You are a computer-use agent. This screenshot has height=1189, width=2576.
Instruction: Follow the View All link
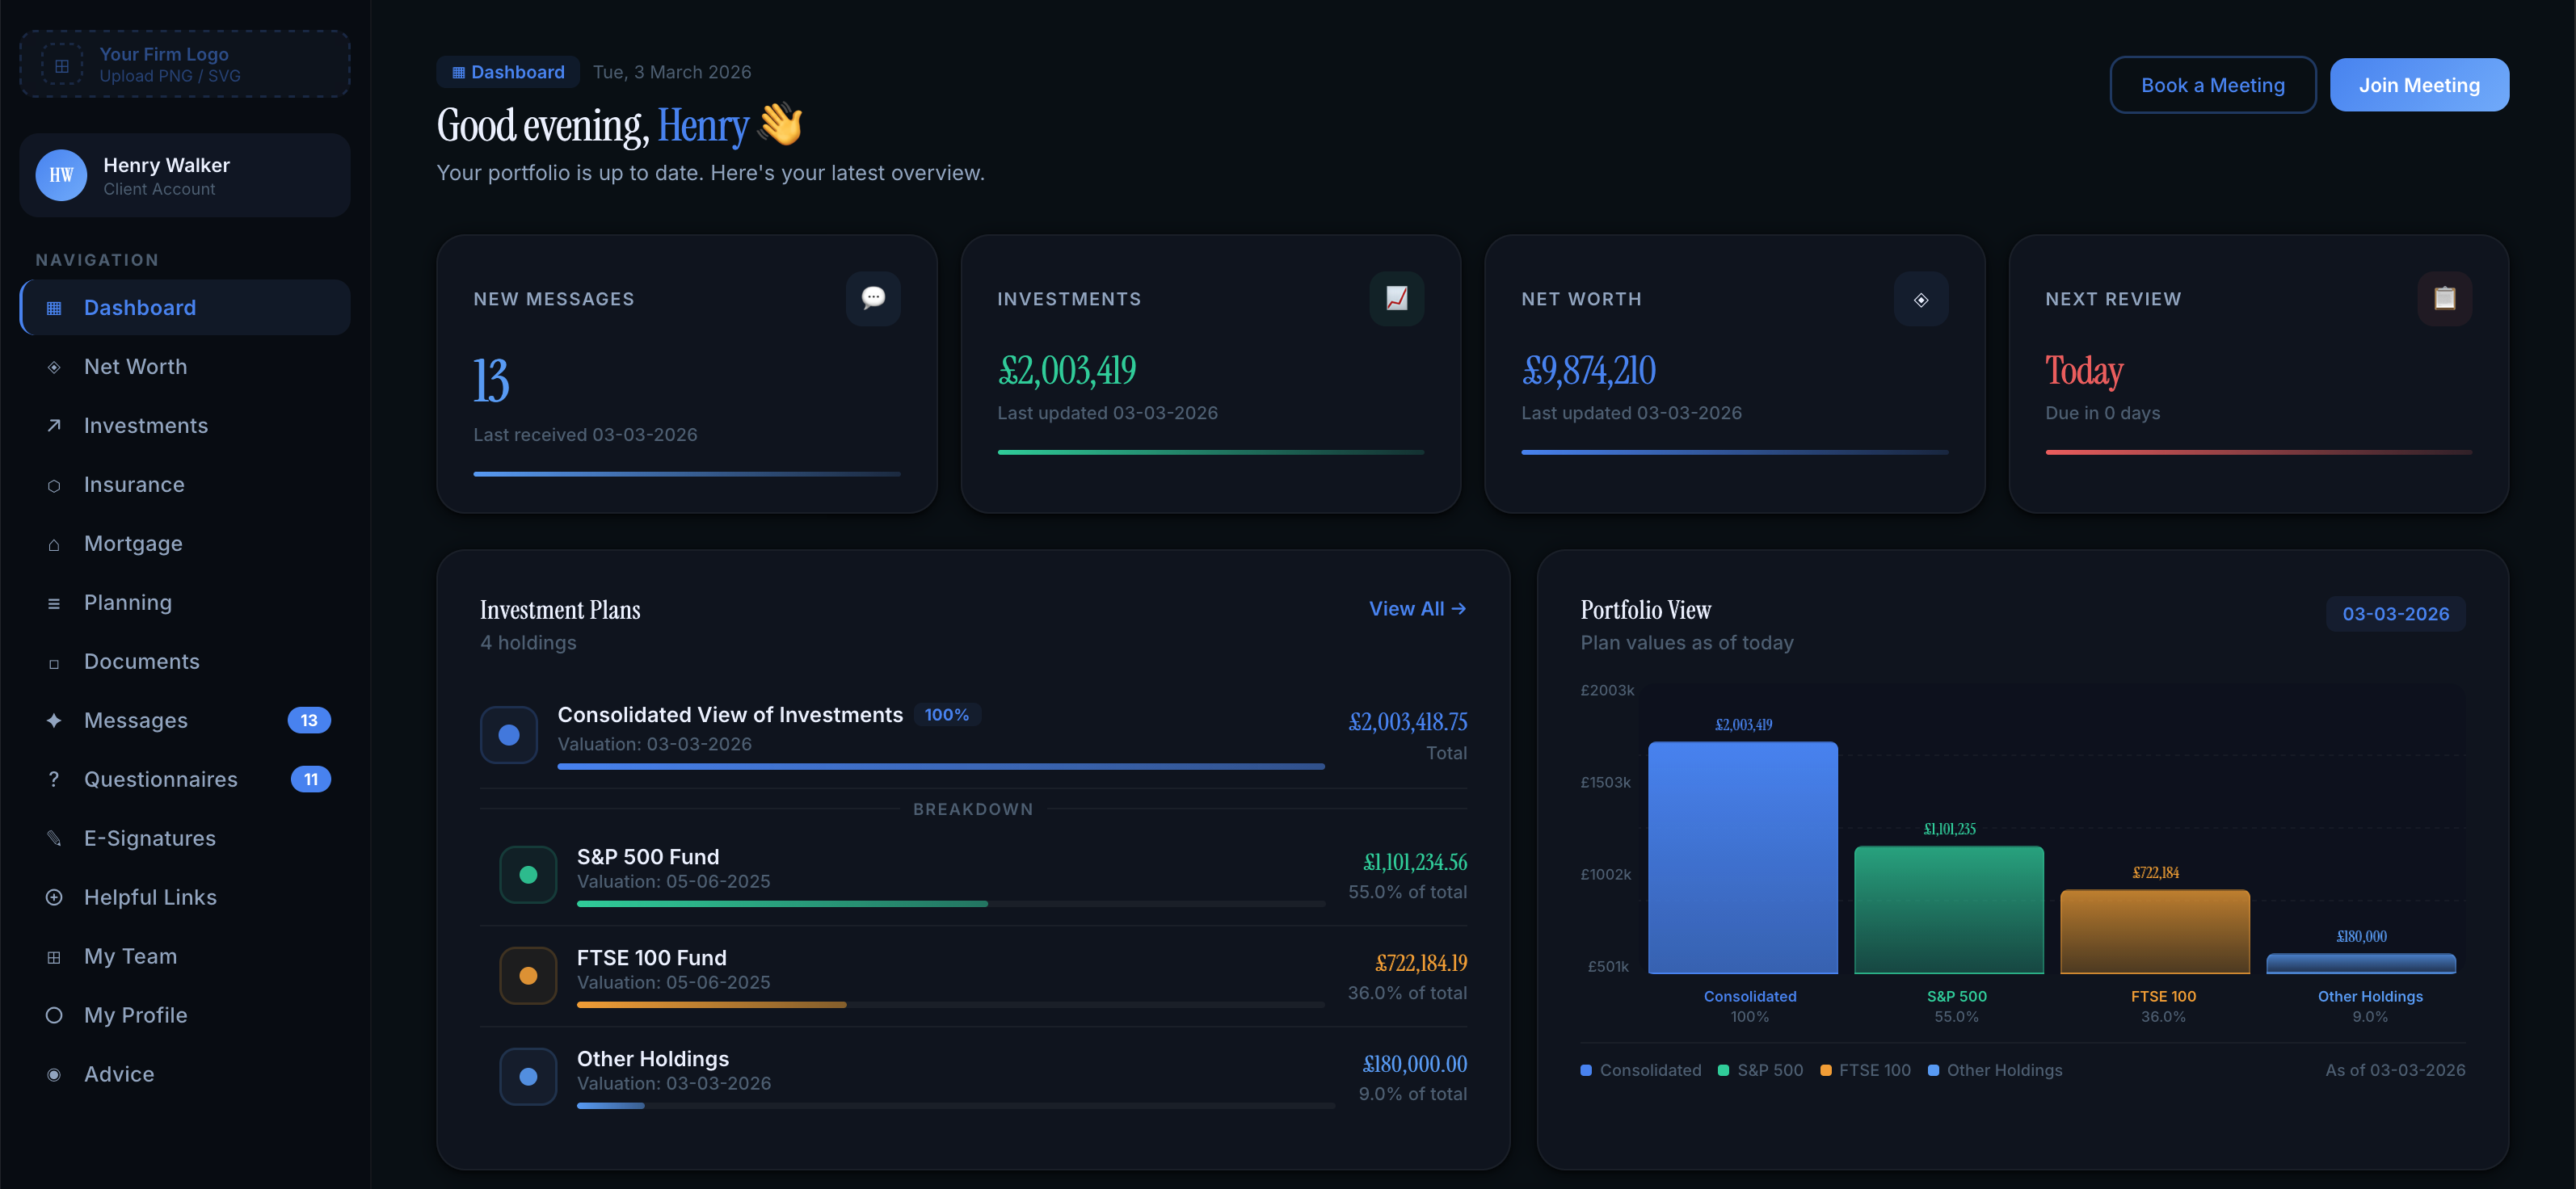[1416, 608]
